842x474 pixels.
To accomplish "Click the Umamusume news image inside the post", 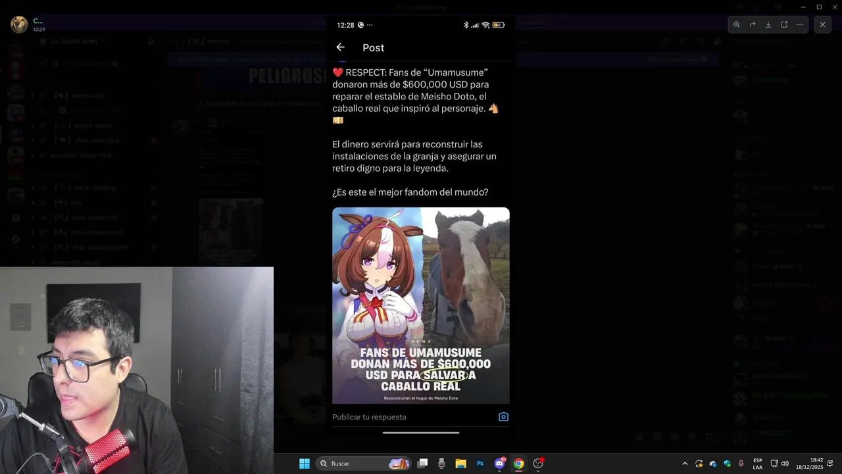I will pos(421,305).
